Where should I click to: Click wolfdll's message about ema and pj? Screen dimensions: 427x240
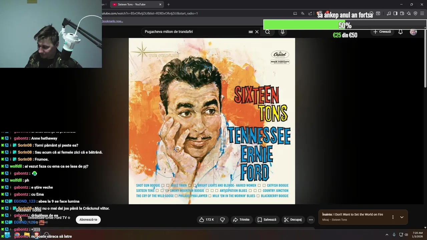[x=56, y=166]
